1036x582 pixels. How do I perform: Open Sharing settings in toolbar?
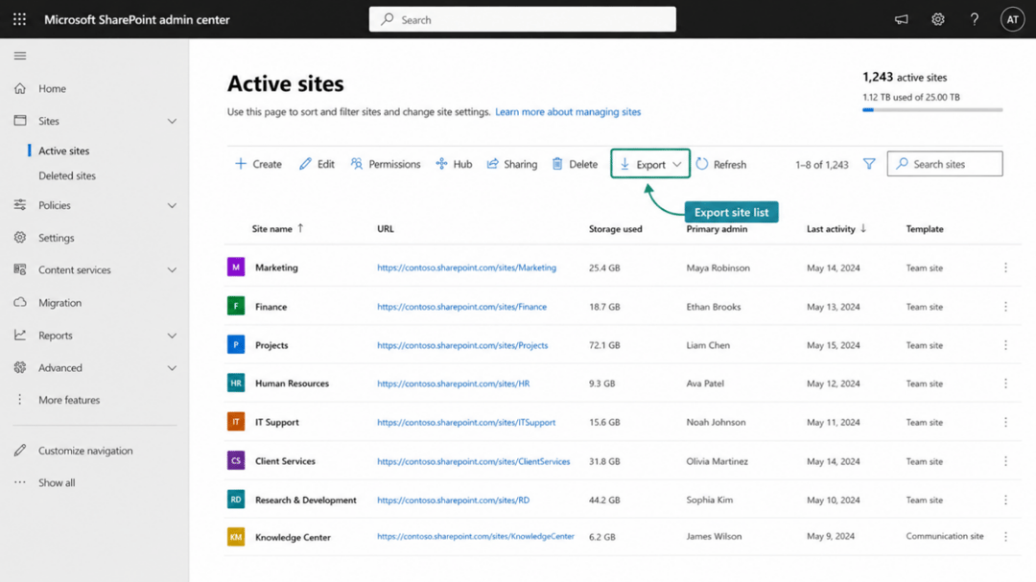click(512, 164)
